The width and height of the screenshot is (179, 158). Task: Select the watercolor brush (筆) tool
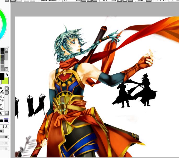(2, 90)
